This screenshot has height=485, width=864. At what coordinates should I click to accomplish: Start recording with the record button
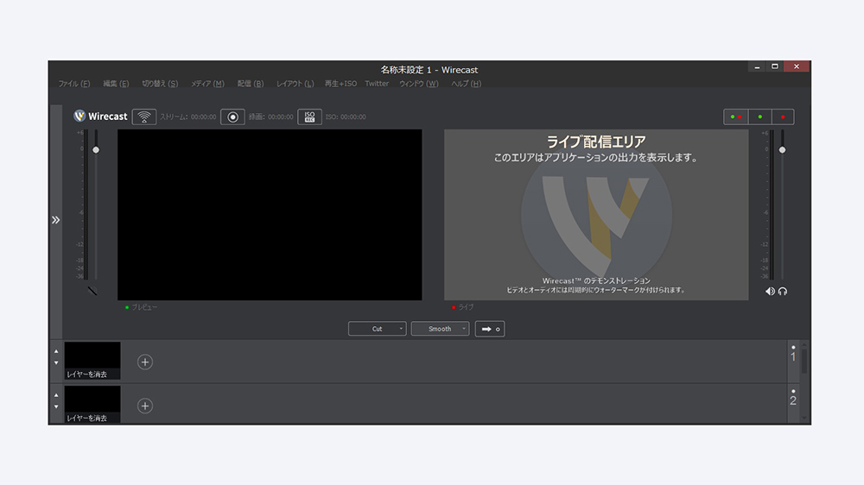[232, 117]
